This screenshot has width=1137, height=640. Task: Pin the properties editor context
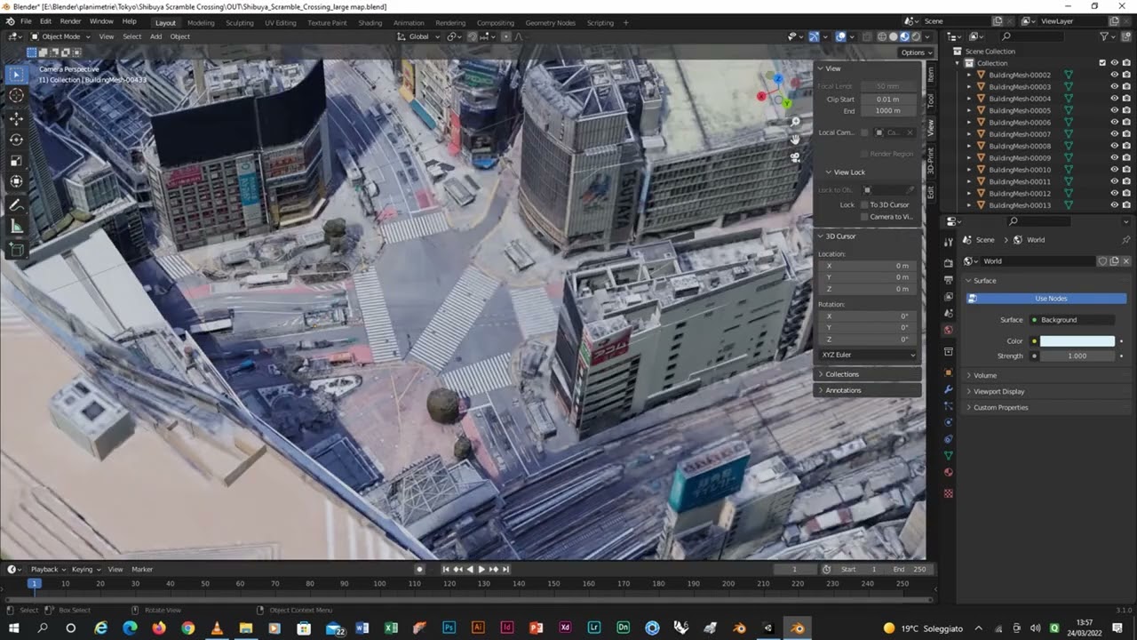pyautogui.click(x=1126, y=240)
